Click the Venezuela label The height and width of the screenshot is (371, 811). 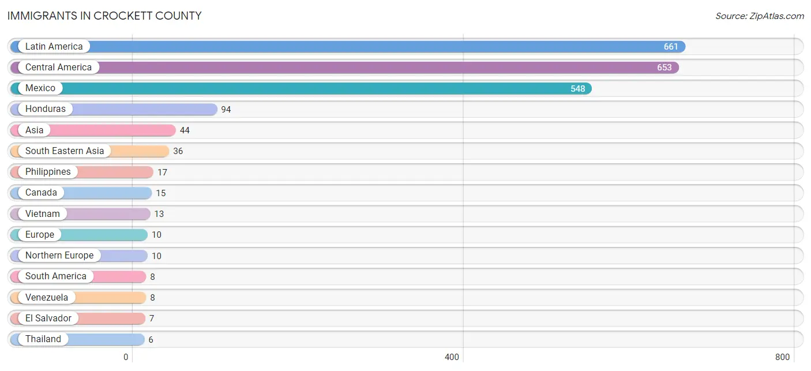coord(47,298)
